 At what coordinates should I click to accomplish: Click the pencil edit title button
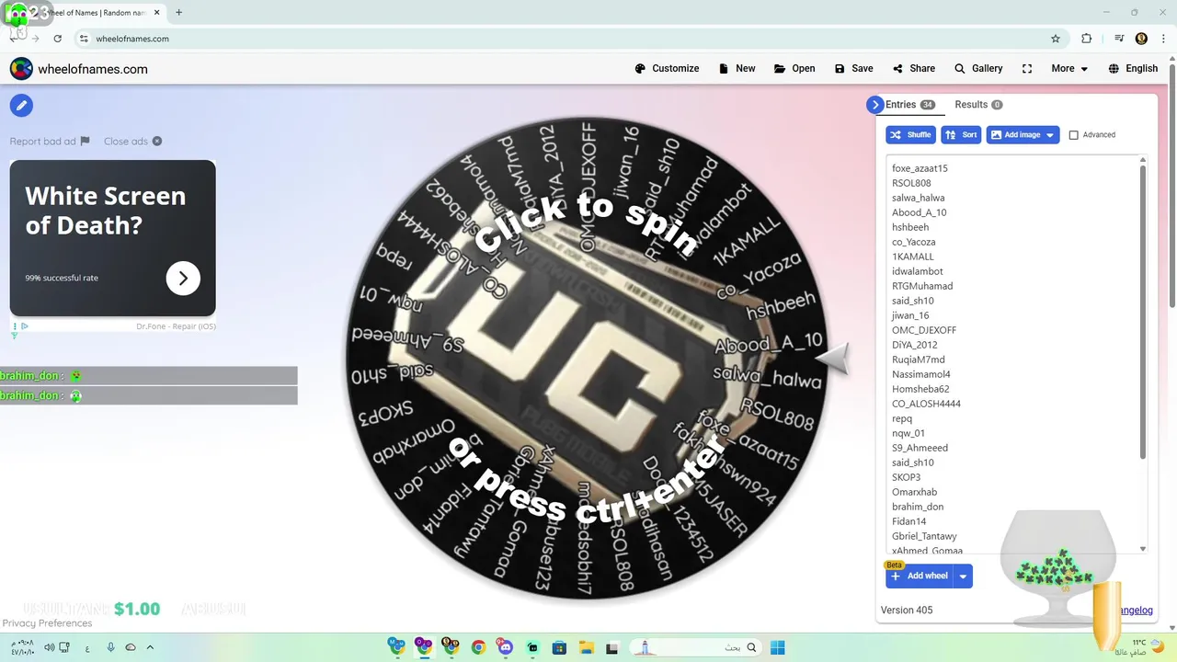pyautogui.click(x=21, y=105)
